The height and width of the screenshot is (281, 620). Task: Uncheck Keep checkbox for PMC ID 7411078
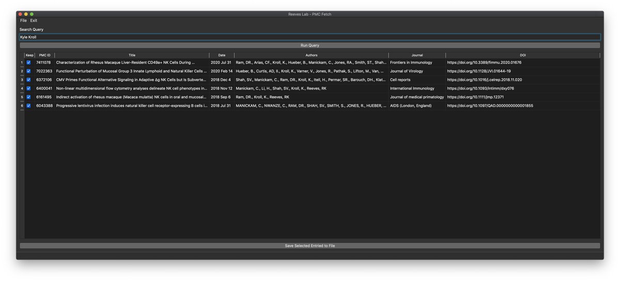pos(29,62)
